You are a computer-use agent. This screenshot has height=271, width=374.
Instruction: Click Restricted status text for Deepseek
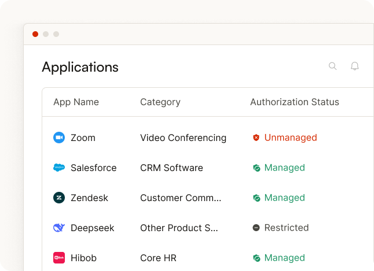pos(287,228)
